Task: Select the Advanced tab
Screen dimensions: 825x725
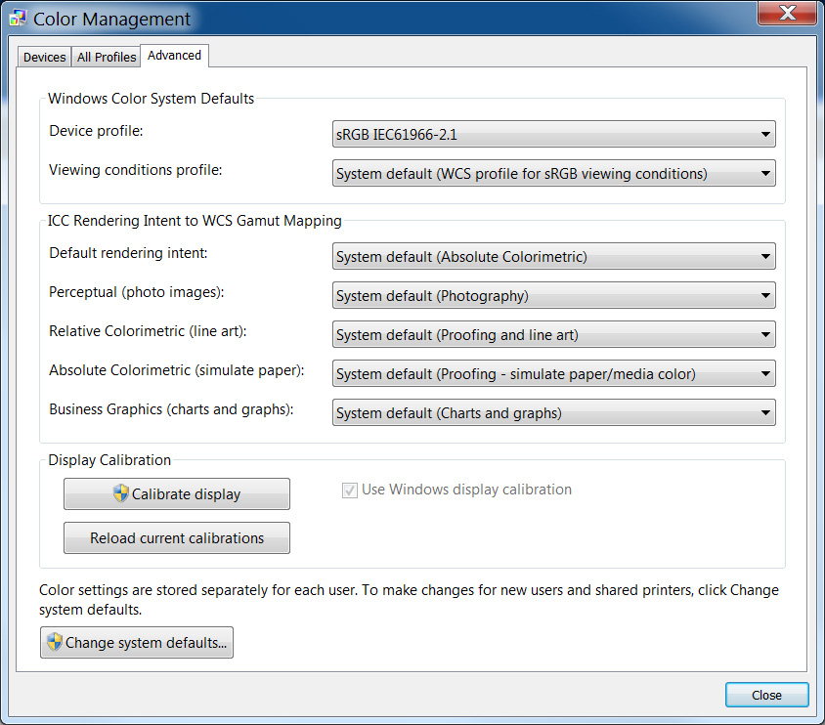Action: coord(174,56)
